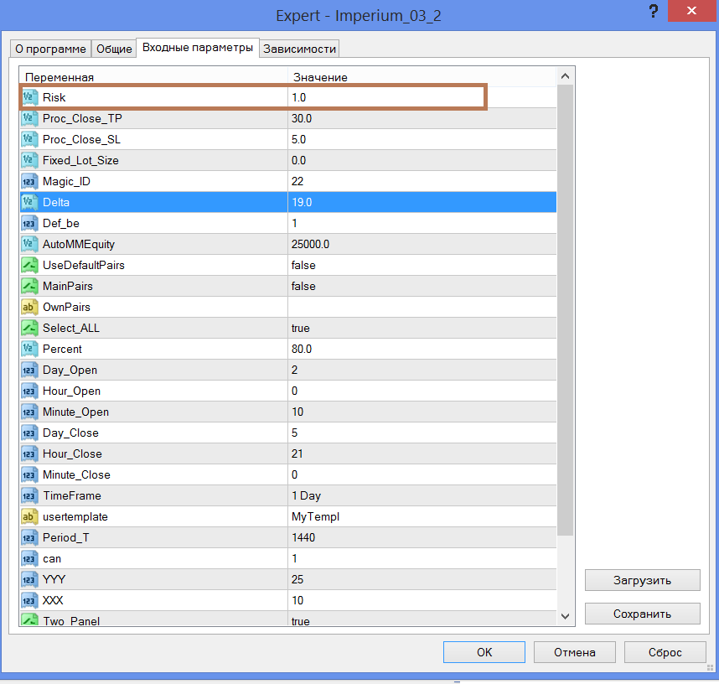Click the boolean icon beside MainPairs
This screenshot has height=684, width=719.
coord(29,287)
